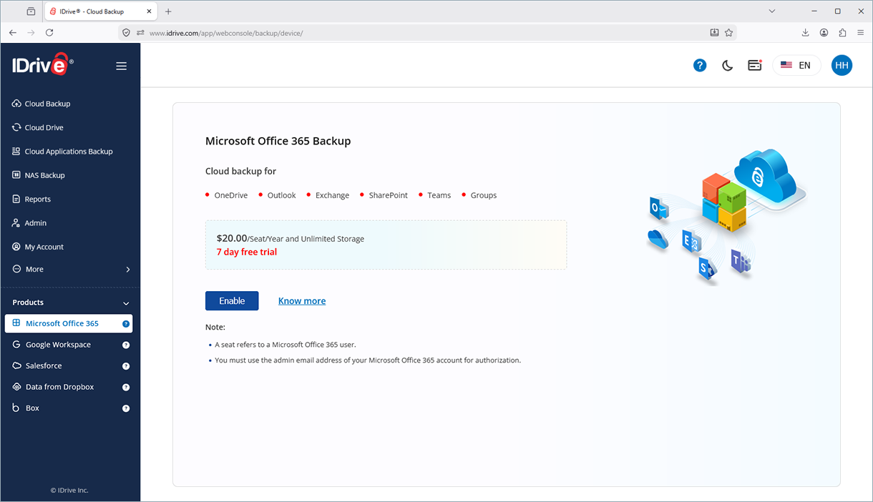Viewport: 873px width, 502px height.
Task: Click the My Account profile icon
Action: pos(16,247)
